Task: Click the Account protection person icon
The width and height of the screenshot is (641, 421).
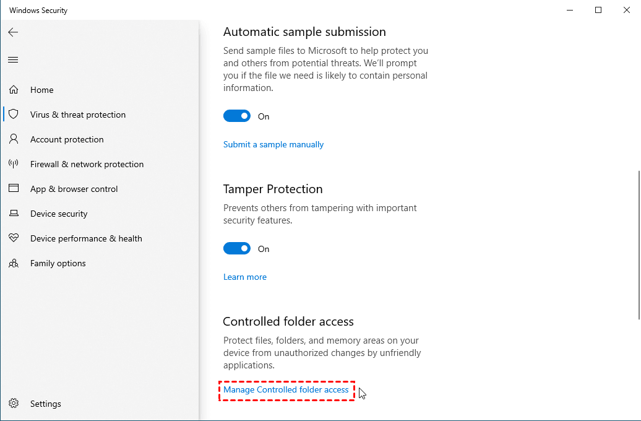Action: pos(14,139)
